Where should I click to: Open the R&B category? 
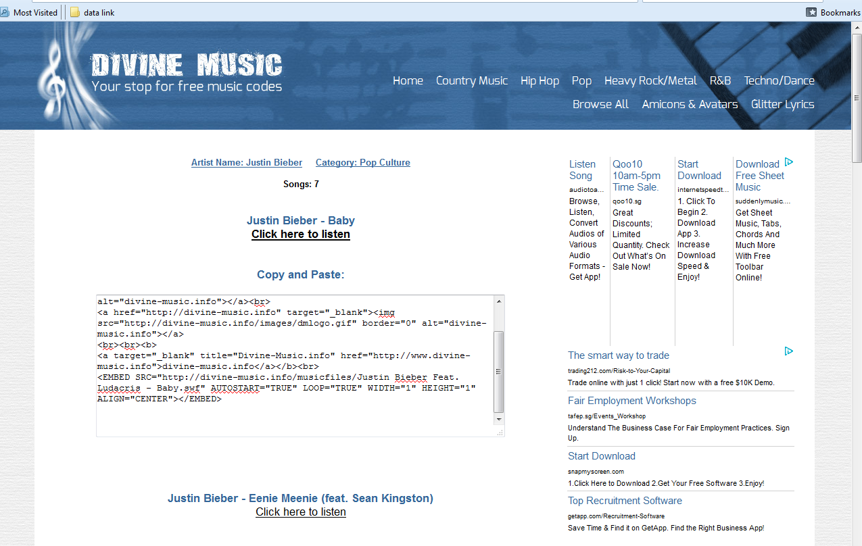coord(720,80)
